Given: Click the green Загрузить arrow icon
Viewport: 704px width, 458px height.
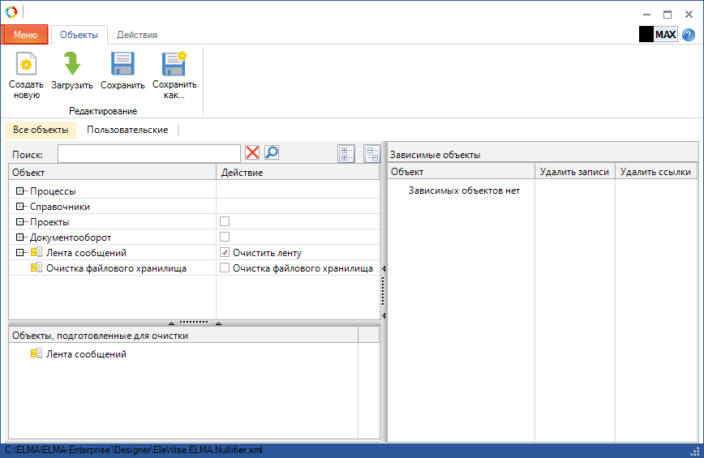Looking at the screenshot, I should pyautogui.click(x=72, y=64).
